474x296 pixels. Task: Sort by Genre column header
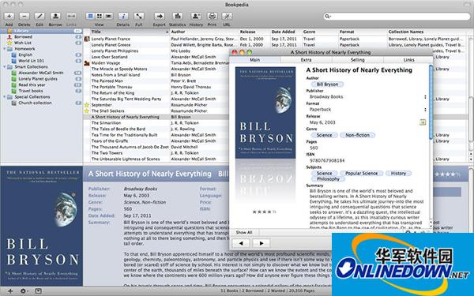[320, 32]
